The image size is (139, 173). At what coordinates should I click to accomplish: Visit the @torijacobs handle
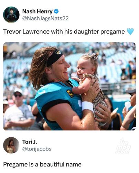click(37, 149)
